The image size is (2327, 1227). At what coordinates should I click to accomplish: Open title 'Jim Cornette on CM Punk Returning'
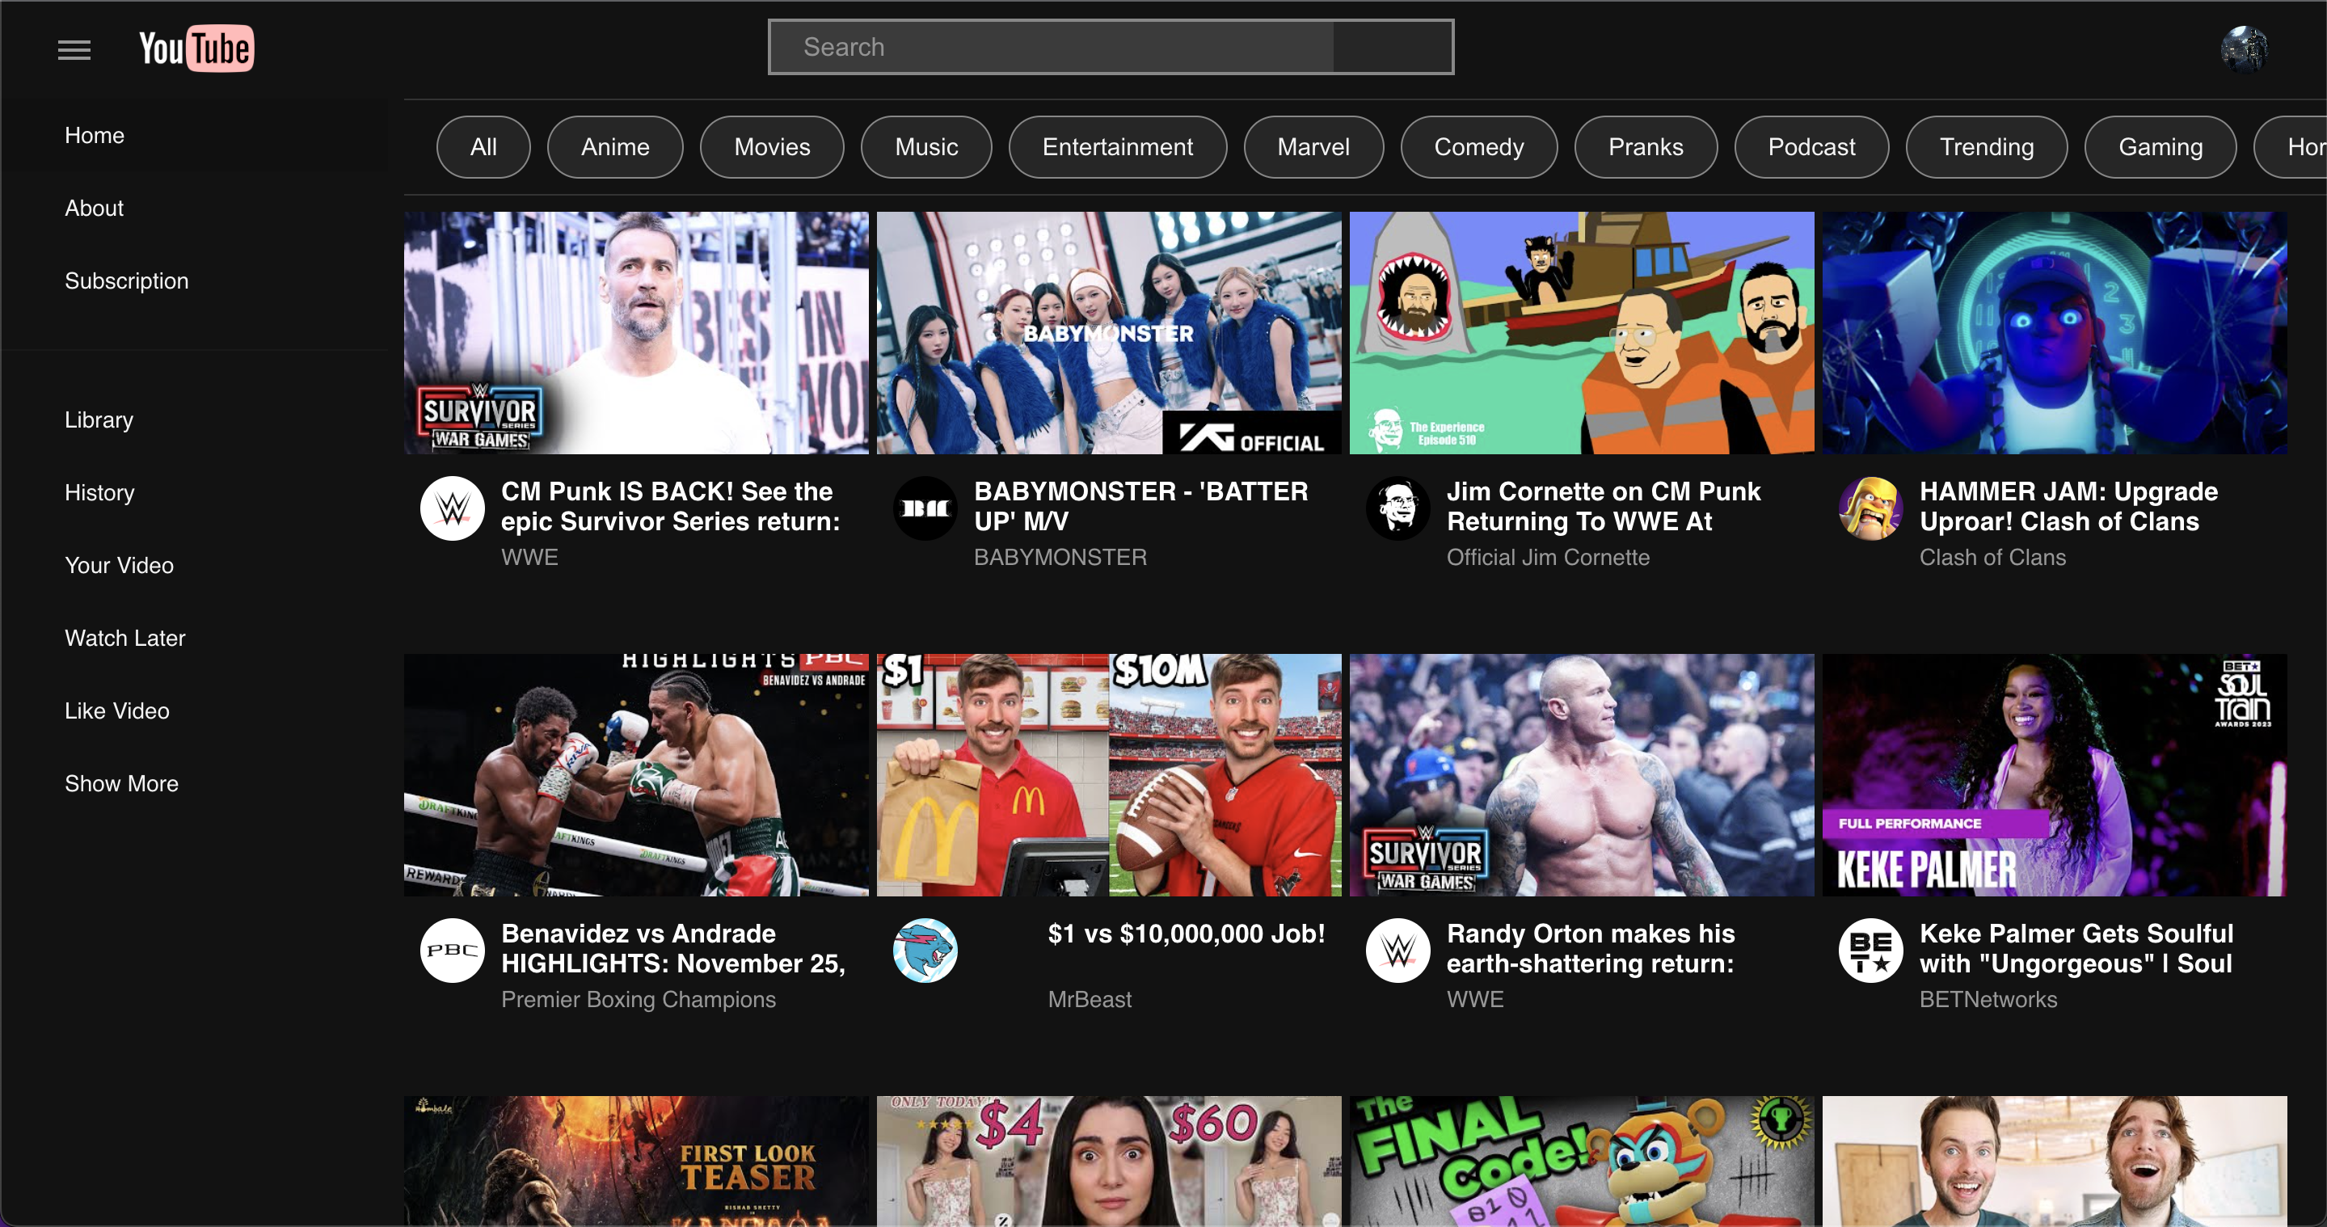(x=1604, y=507)
